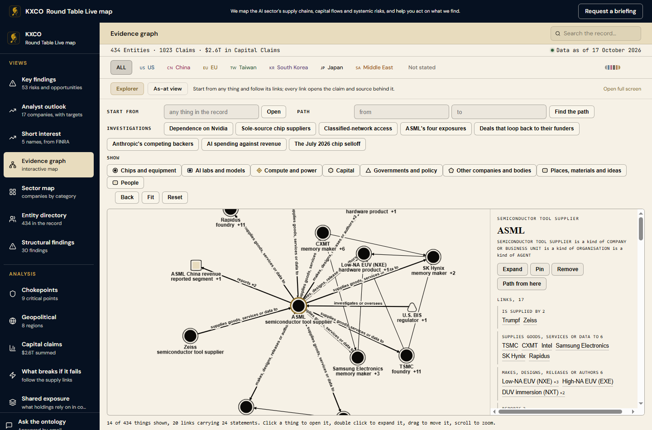The width and height of the screenshot is (652, 430).
Task: Select the ASML node in the graph
Action: 298,306
